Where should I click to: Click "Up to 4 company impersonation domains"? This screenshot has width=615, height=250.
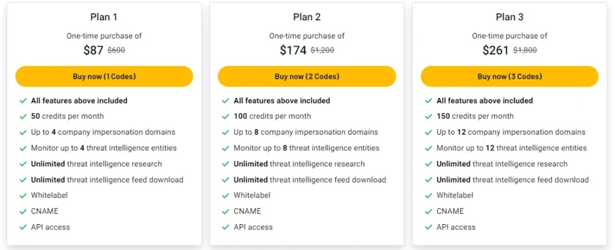103,132
